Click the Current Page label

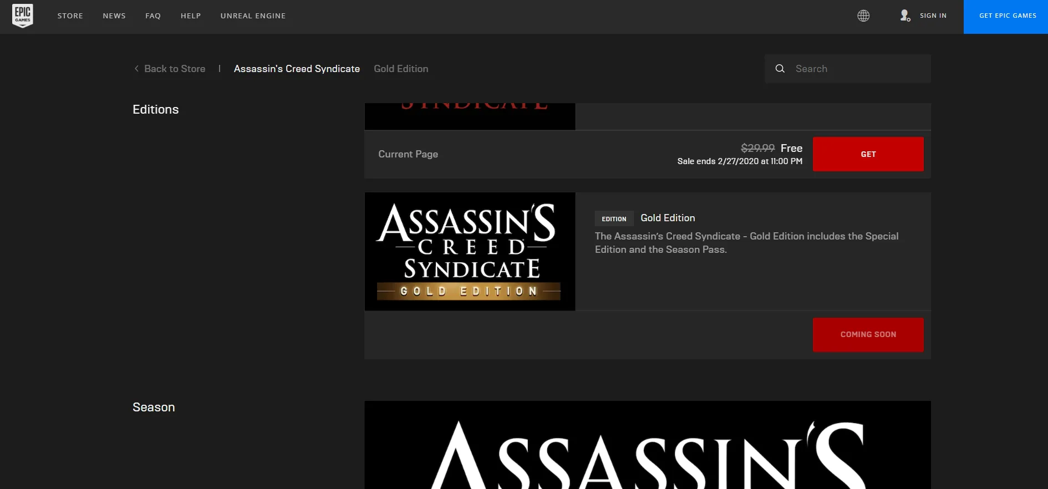point(408,154)
